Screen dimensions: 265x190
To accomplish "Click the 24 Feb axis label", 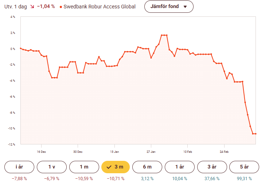I will pos(224,151).
